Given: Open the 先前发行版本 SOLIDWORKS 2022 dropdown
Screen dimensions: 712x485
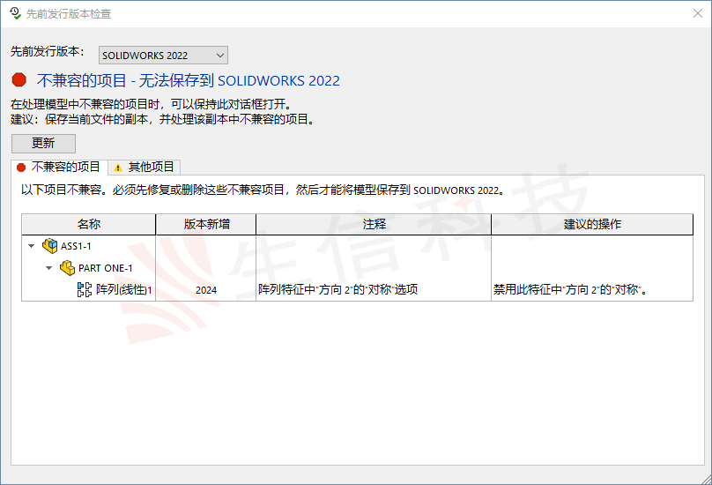Looking at the screenshot, I should (x=163, y=56).
